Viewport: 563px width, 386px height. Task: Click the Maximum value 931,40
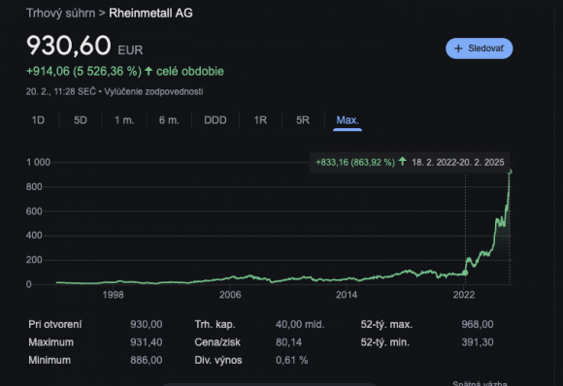(x=147, y=342)
